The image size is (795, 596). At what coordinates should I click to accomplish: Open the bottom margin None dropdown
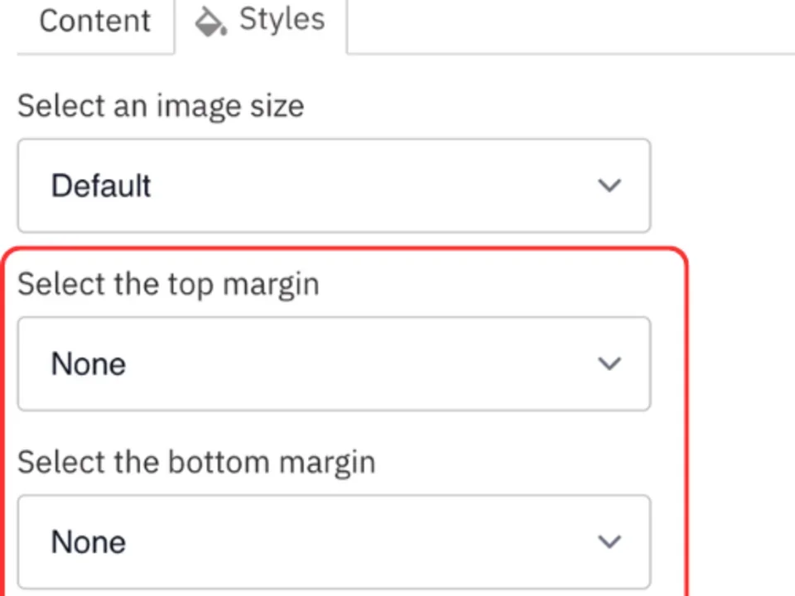point(333,541)
